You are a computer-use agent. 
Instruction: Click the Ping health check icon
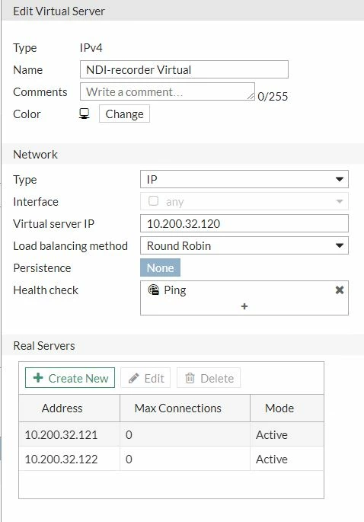(153, 290)
